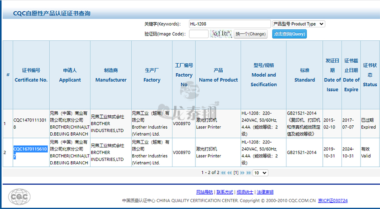The height and width of the screenshot is (209, 380).
Task: Click the Certificate No. column header
Action: 31,75
